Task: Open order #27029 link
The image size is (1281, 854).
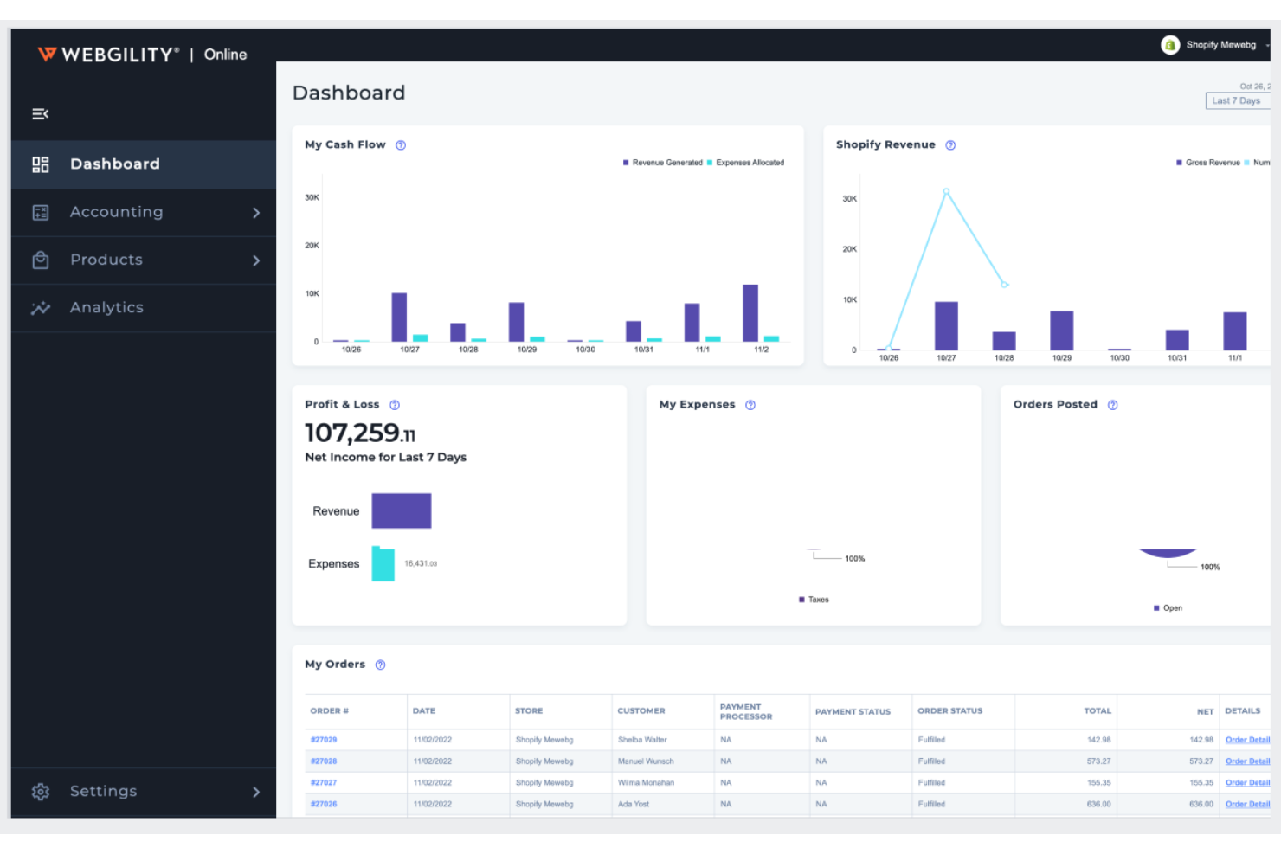Action: point(324,740)
